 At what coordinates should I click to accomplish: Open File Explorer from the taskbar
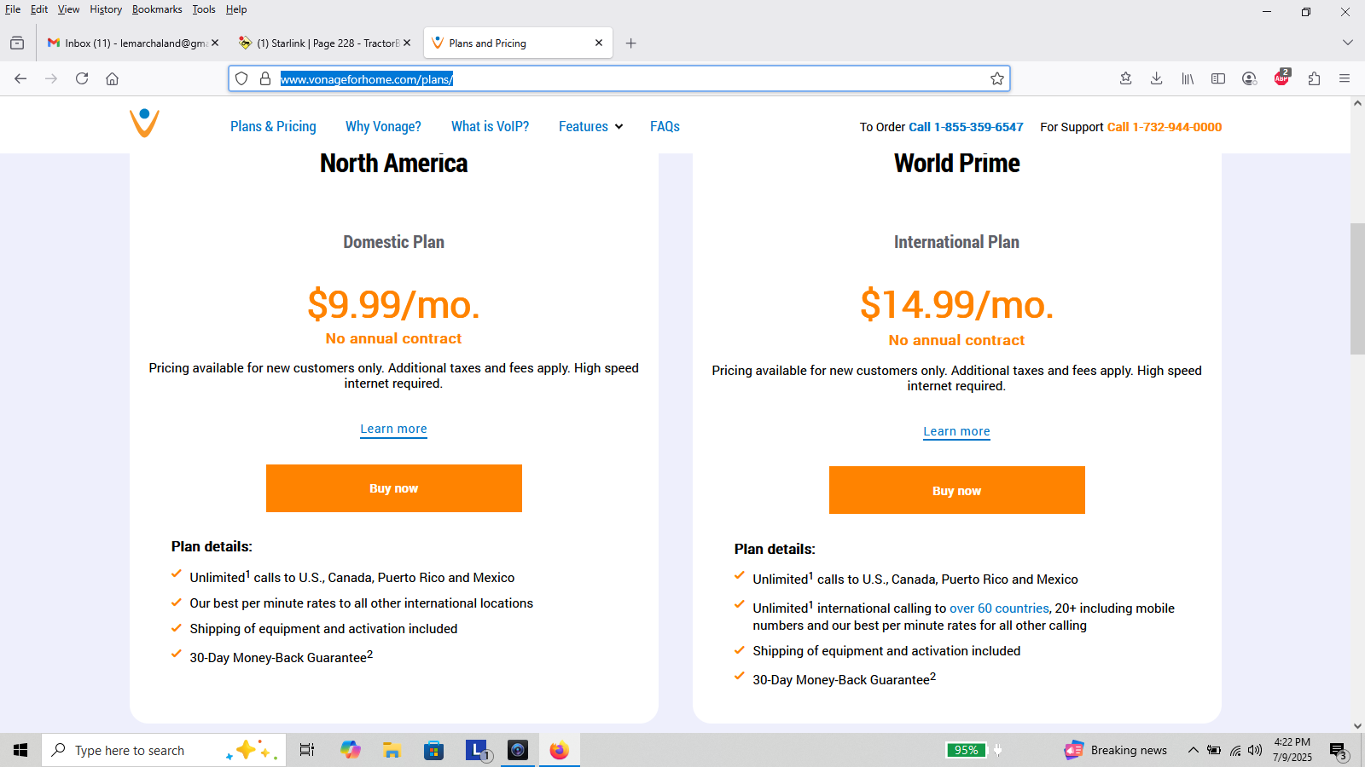[392, 750]
